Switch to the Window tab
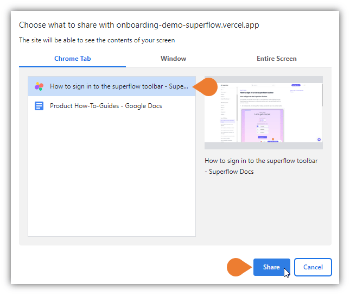 [173, 59]
